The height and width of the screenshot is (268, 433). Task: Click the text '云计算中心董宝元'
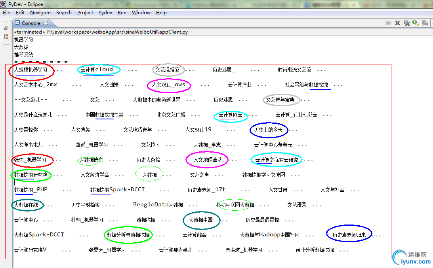point(273,145)
